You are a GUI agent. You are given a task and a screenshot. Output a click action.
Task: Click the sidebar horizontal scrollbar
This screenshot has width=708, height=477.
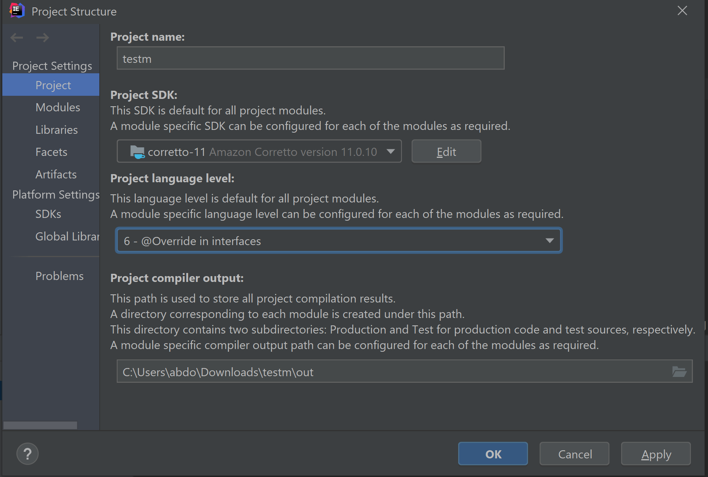click(x=40, y=425)
